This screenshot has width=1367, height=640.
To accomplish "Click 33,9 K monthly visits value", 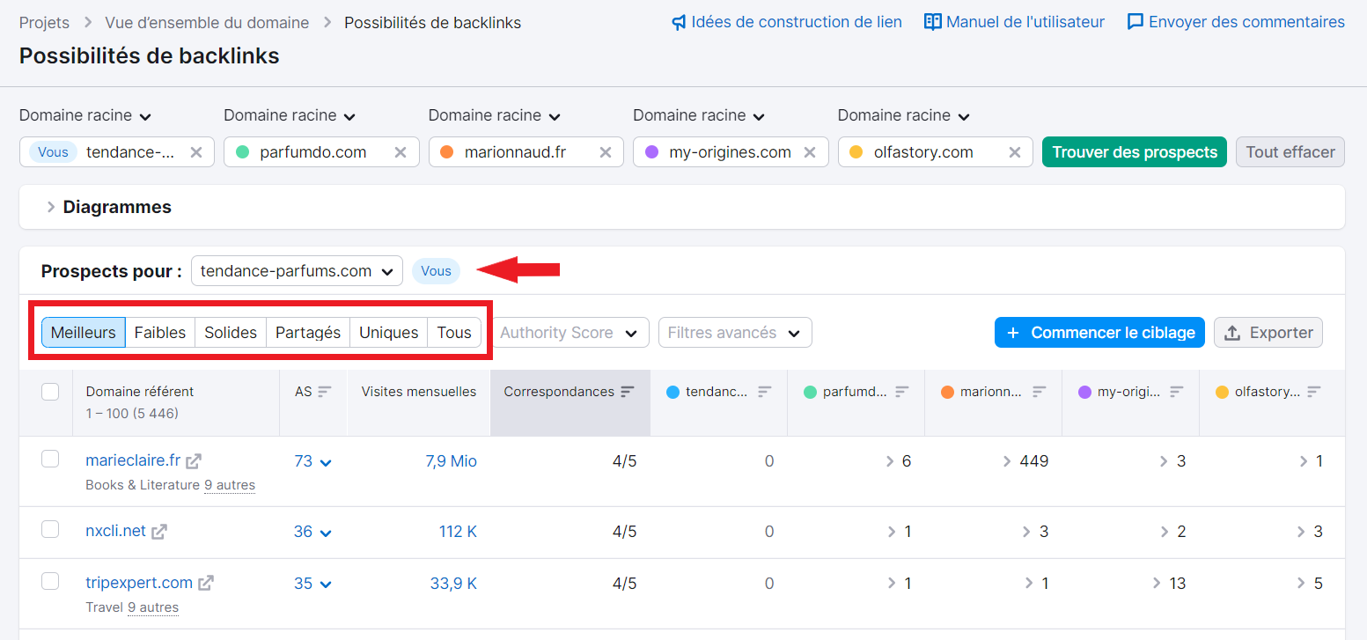I will point(454,583).
